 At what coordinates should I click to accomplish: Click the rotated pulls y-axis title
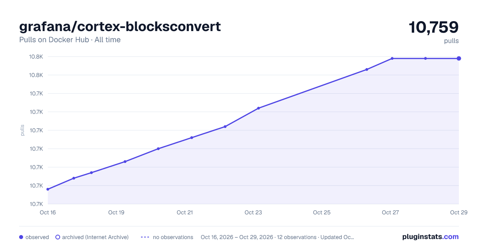(x=22, y=130)
